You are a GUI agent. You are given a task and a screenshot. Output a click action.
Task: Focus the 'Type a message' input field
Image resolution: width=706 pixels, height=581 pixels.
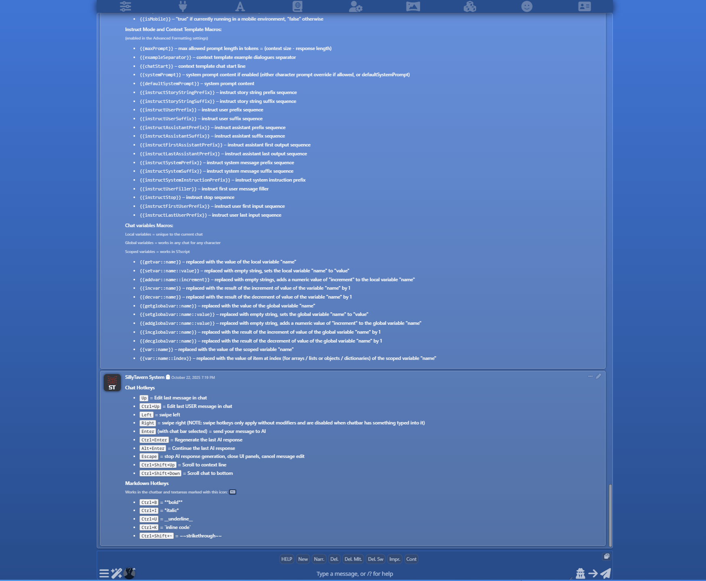click(x=355, y=574)
